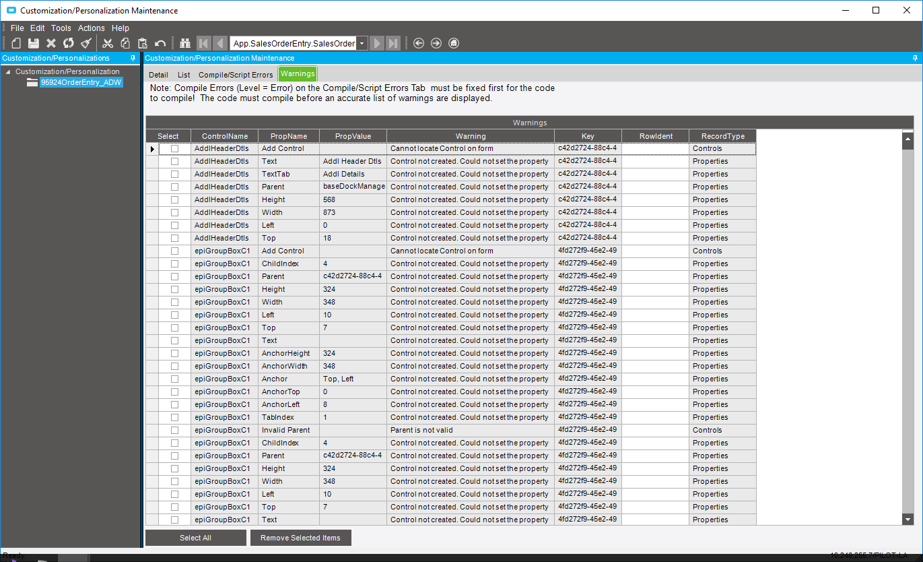Check the AddlHeaderDtls Width 873 row box
This screenshot has width=923, height=562.
[x=175, y=212]
